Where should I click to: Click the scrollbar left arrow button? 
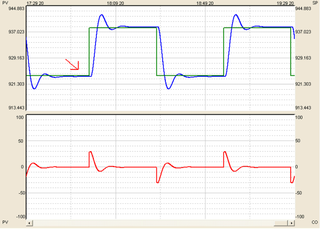pos(29,222)
